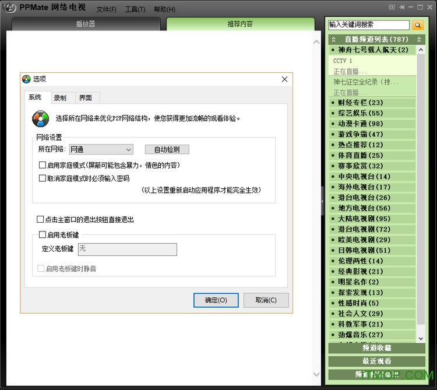Viewport: 437px width, 390px height.
Task: Expand the 财经专栏(23) category
Action: click(372, 103)
